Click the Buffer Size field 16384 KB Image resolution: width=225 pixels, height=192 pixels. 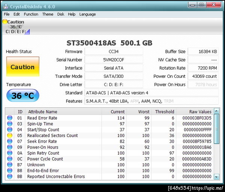203,52
